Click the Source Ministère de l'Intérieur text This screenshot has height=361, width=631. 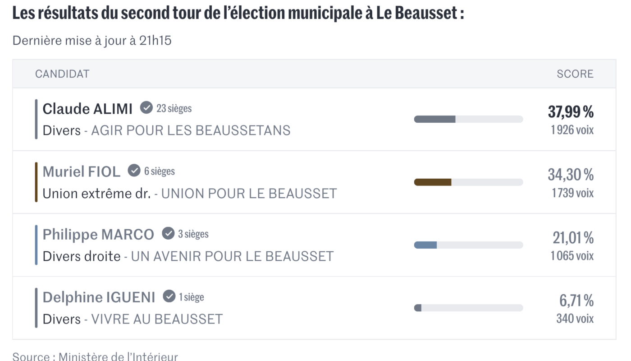click(x=95, y=356)
